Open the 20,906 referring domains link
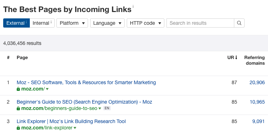The width and height of the screenshot is (268, 134). 257,82
